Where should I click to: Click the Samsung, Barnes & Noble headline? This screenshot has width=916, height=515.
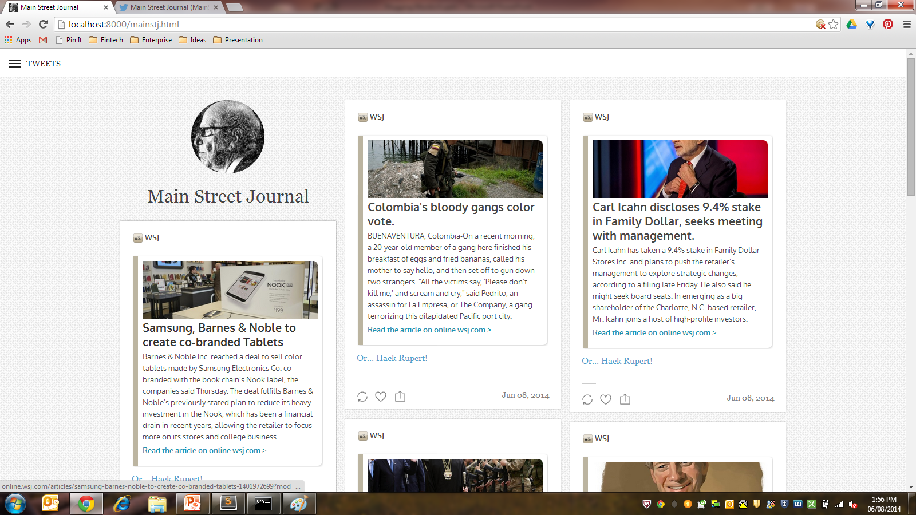[219, 335]
